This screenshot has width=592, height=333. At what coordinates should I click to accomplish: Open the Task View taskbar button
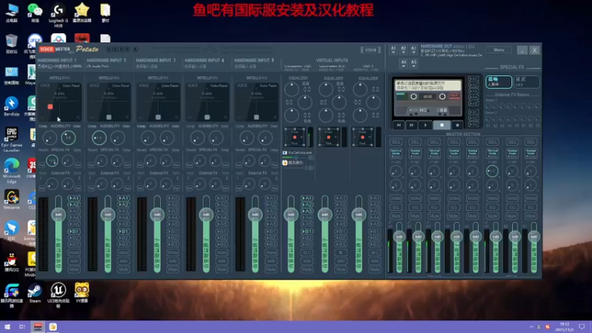[22, 326]
